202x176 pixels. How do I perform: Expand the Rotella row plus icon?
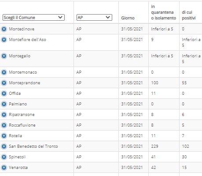pyautogui.click(x=4, y=136)
